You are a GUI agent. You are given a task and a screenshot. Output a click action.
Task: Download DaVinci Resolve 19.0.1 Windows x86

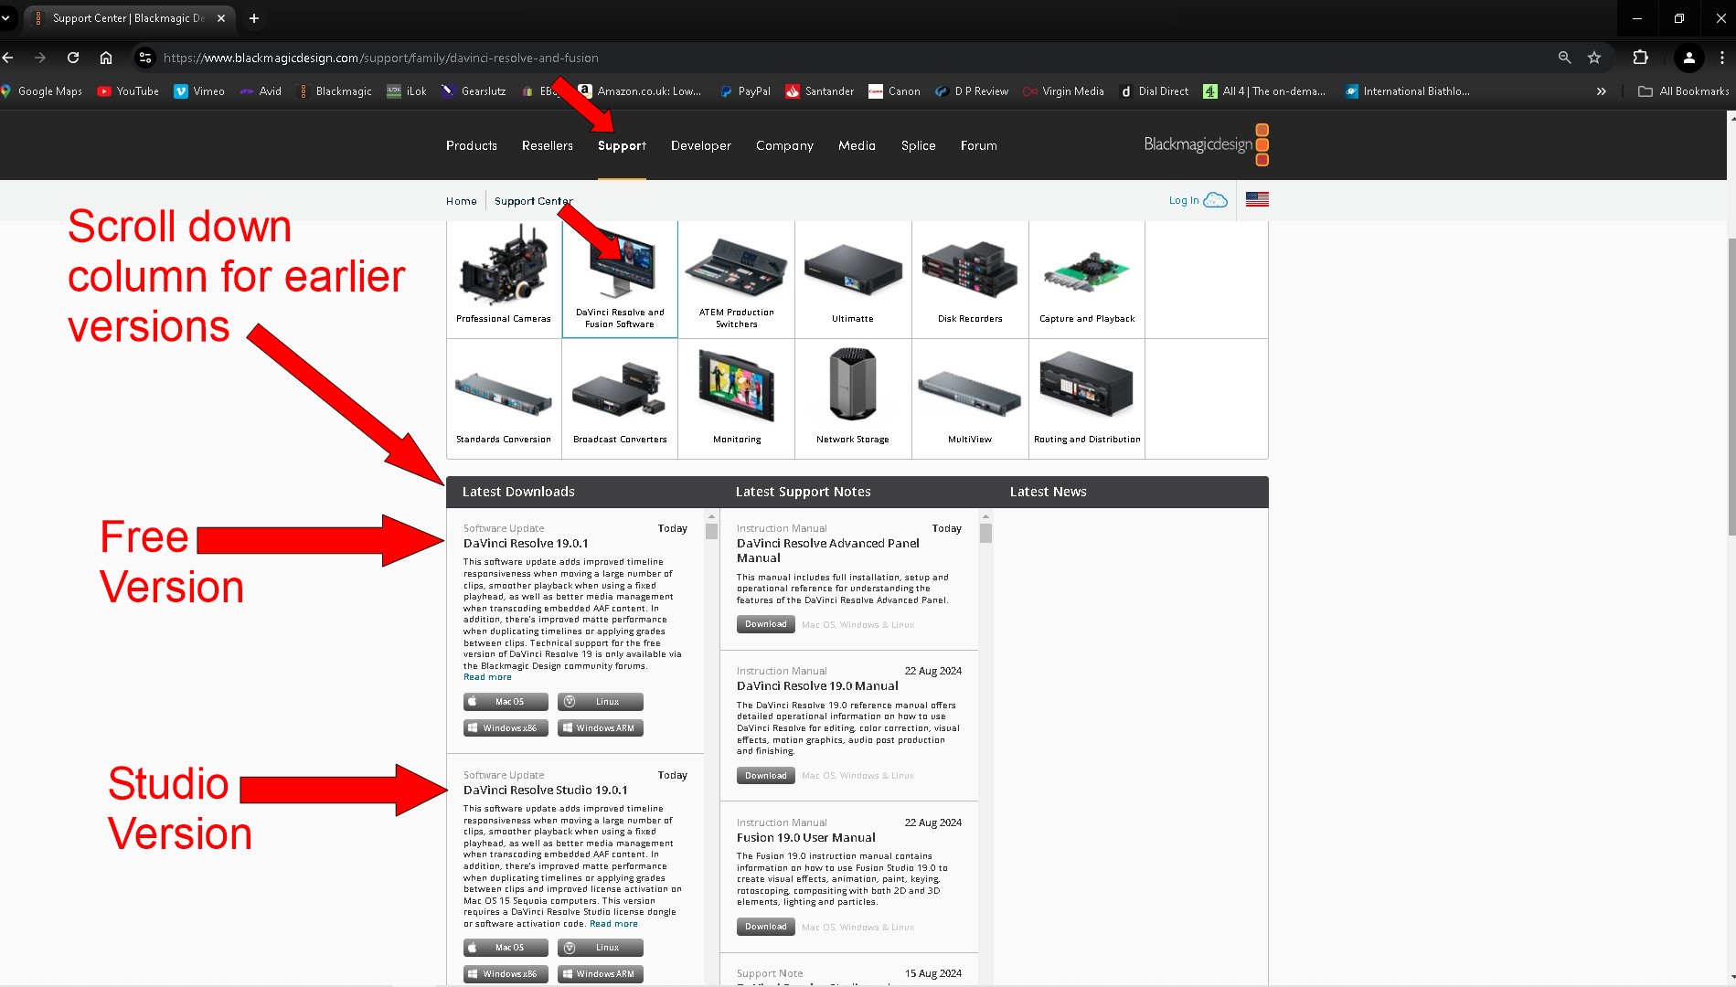point(506,728)
